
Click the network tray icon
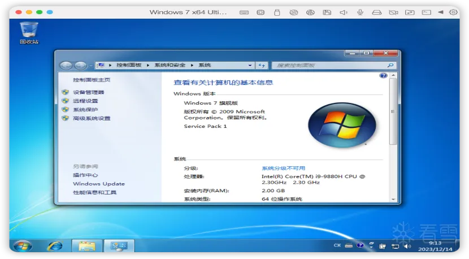(395, 246)
